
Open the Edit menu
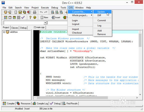pos(11,8)
